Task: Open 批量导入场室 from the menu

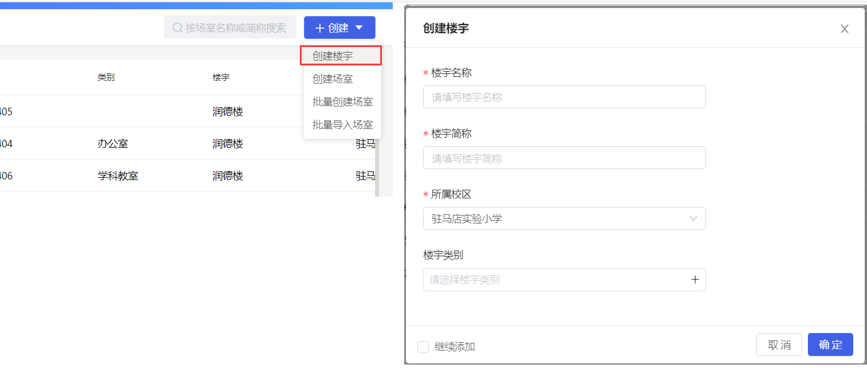Action: [342, 124]
